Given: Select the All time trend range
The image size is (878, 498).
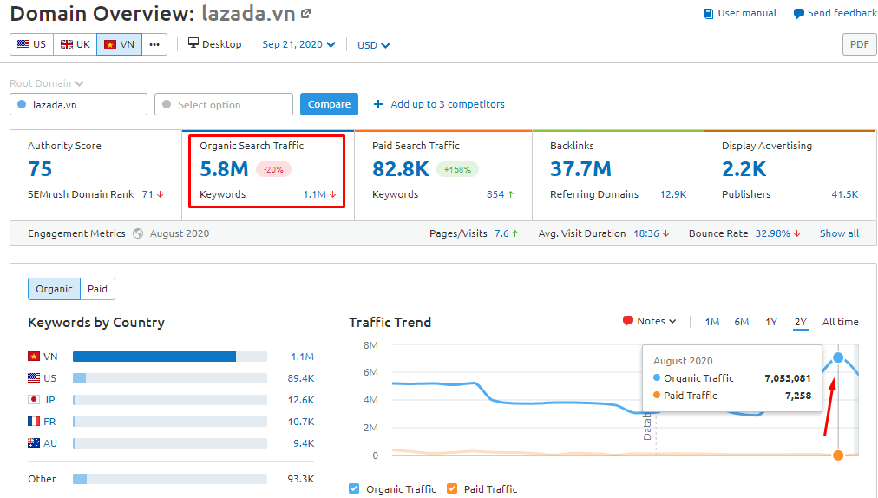Looking at the screenshot, I should 840,322.
